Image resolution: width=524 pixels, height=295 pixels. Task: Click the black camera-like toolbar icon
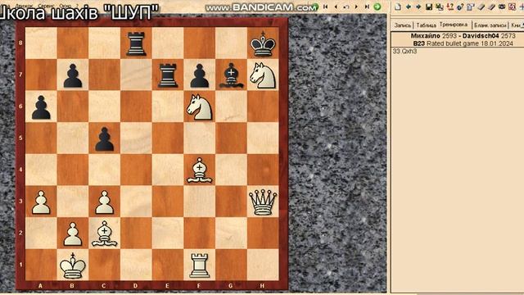pyautogui.click(x=502, y=7)
